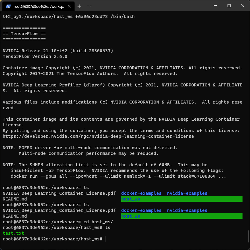Click the 'docker run --gpus all' line
Viewport: 250px width, 250px height.
tap(118, 176)
